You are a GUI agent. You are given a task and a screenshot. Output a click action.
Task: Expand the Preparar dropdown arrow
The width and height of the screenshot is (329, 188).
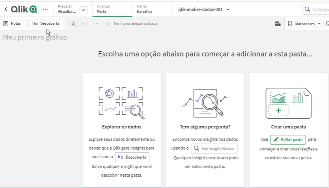[84, 10]
